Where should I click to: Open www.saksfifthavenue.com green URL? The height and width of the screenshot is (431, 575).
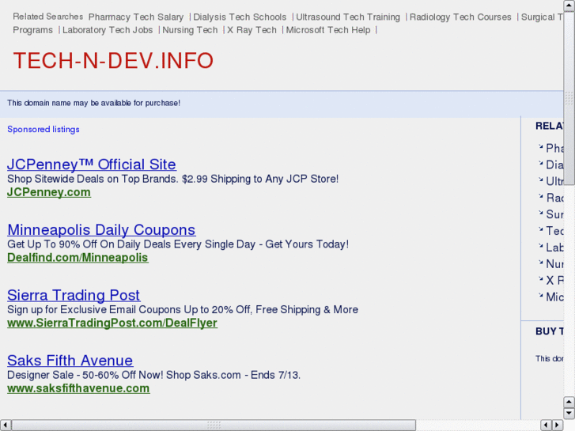pyautogui.click(x=78, y=388)
